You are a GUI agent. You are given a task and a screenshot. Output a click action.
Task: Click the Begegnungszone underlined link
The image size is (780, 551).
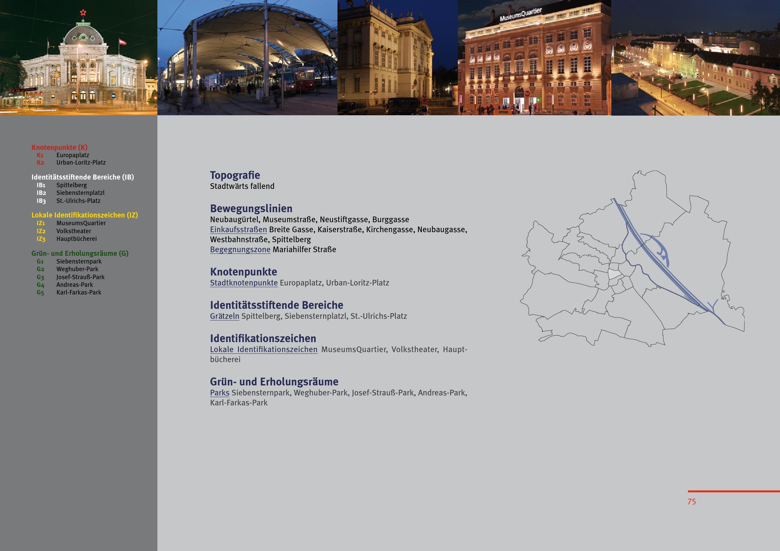coord(240,250)
